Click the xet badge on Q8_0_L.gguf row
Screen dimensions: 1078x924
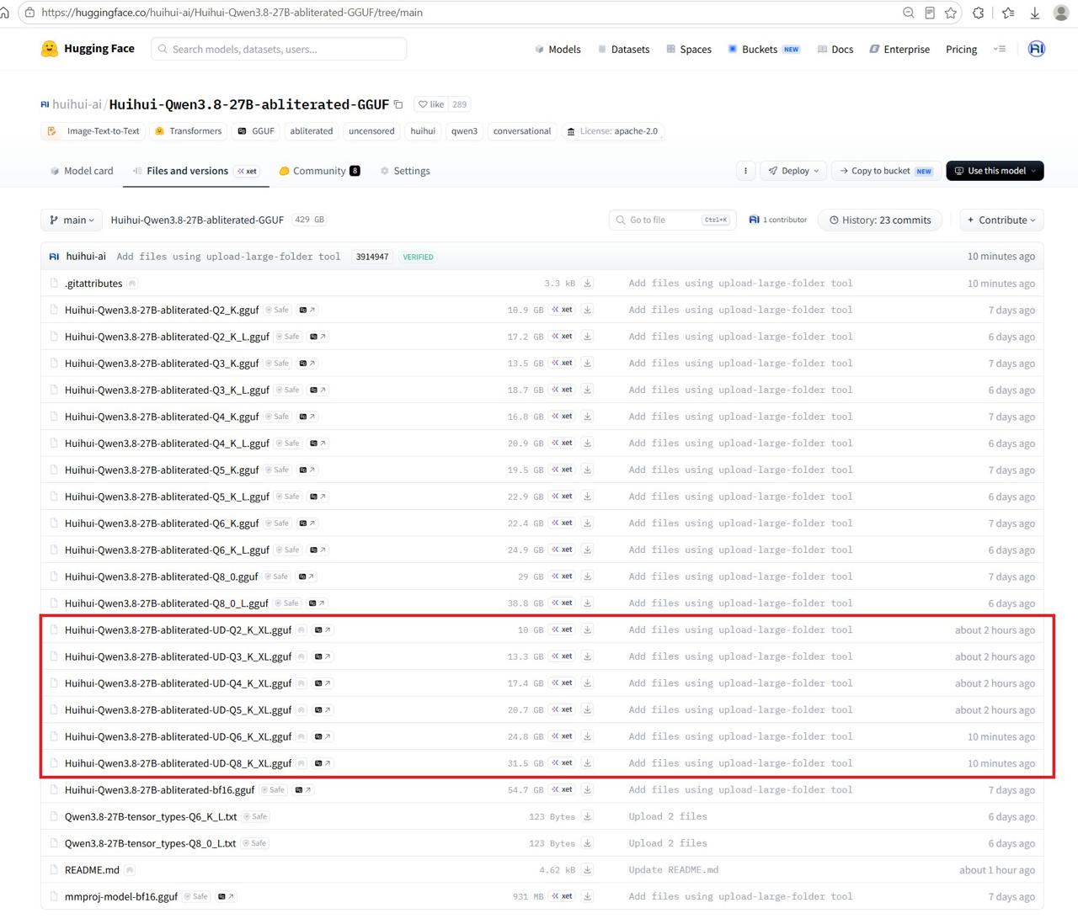pos(563,603)
